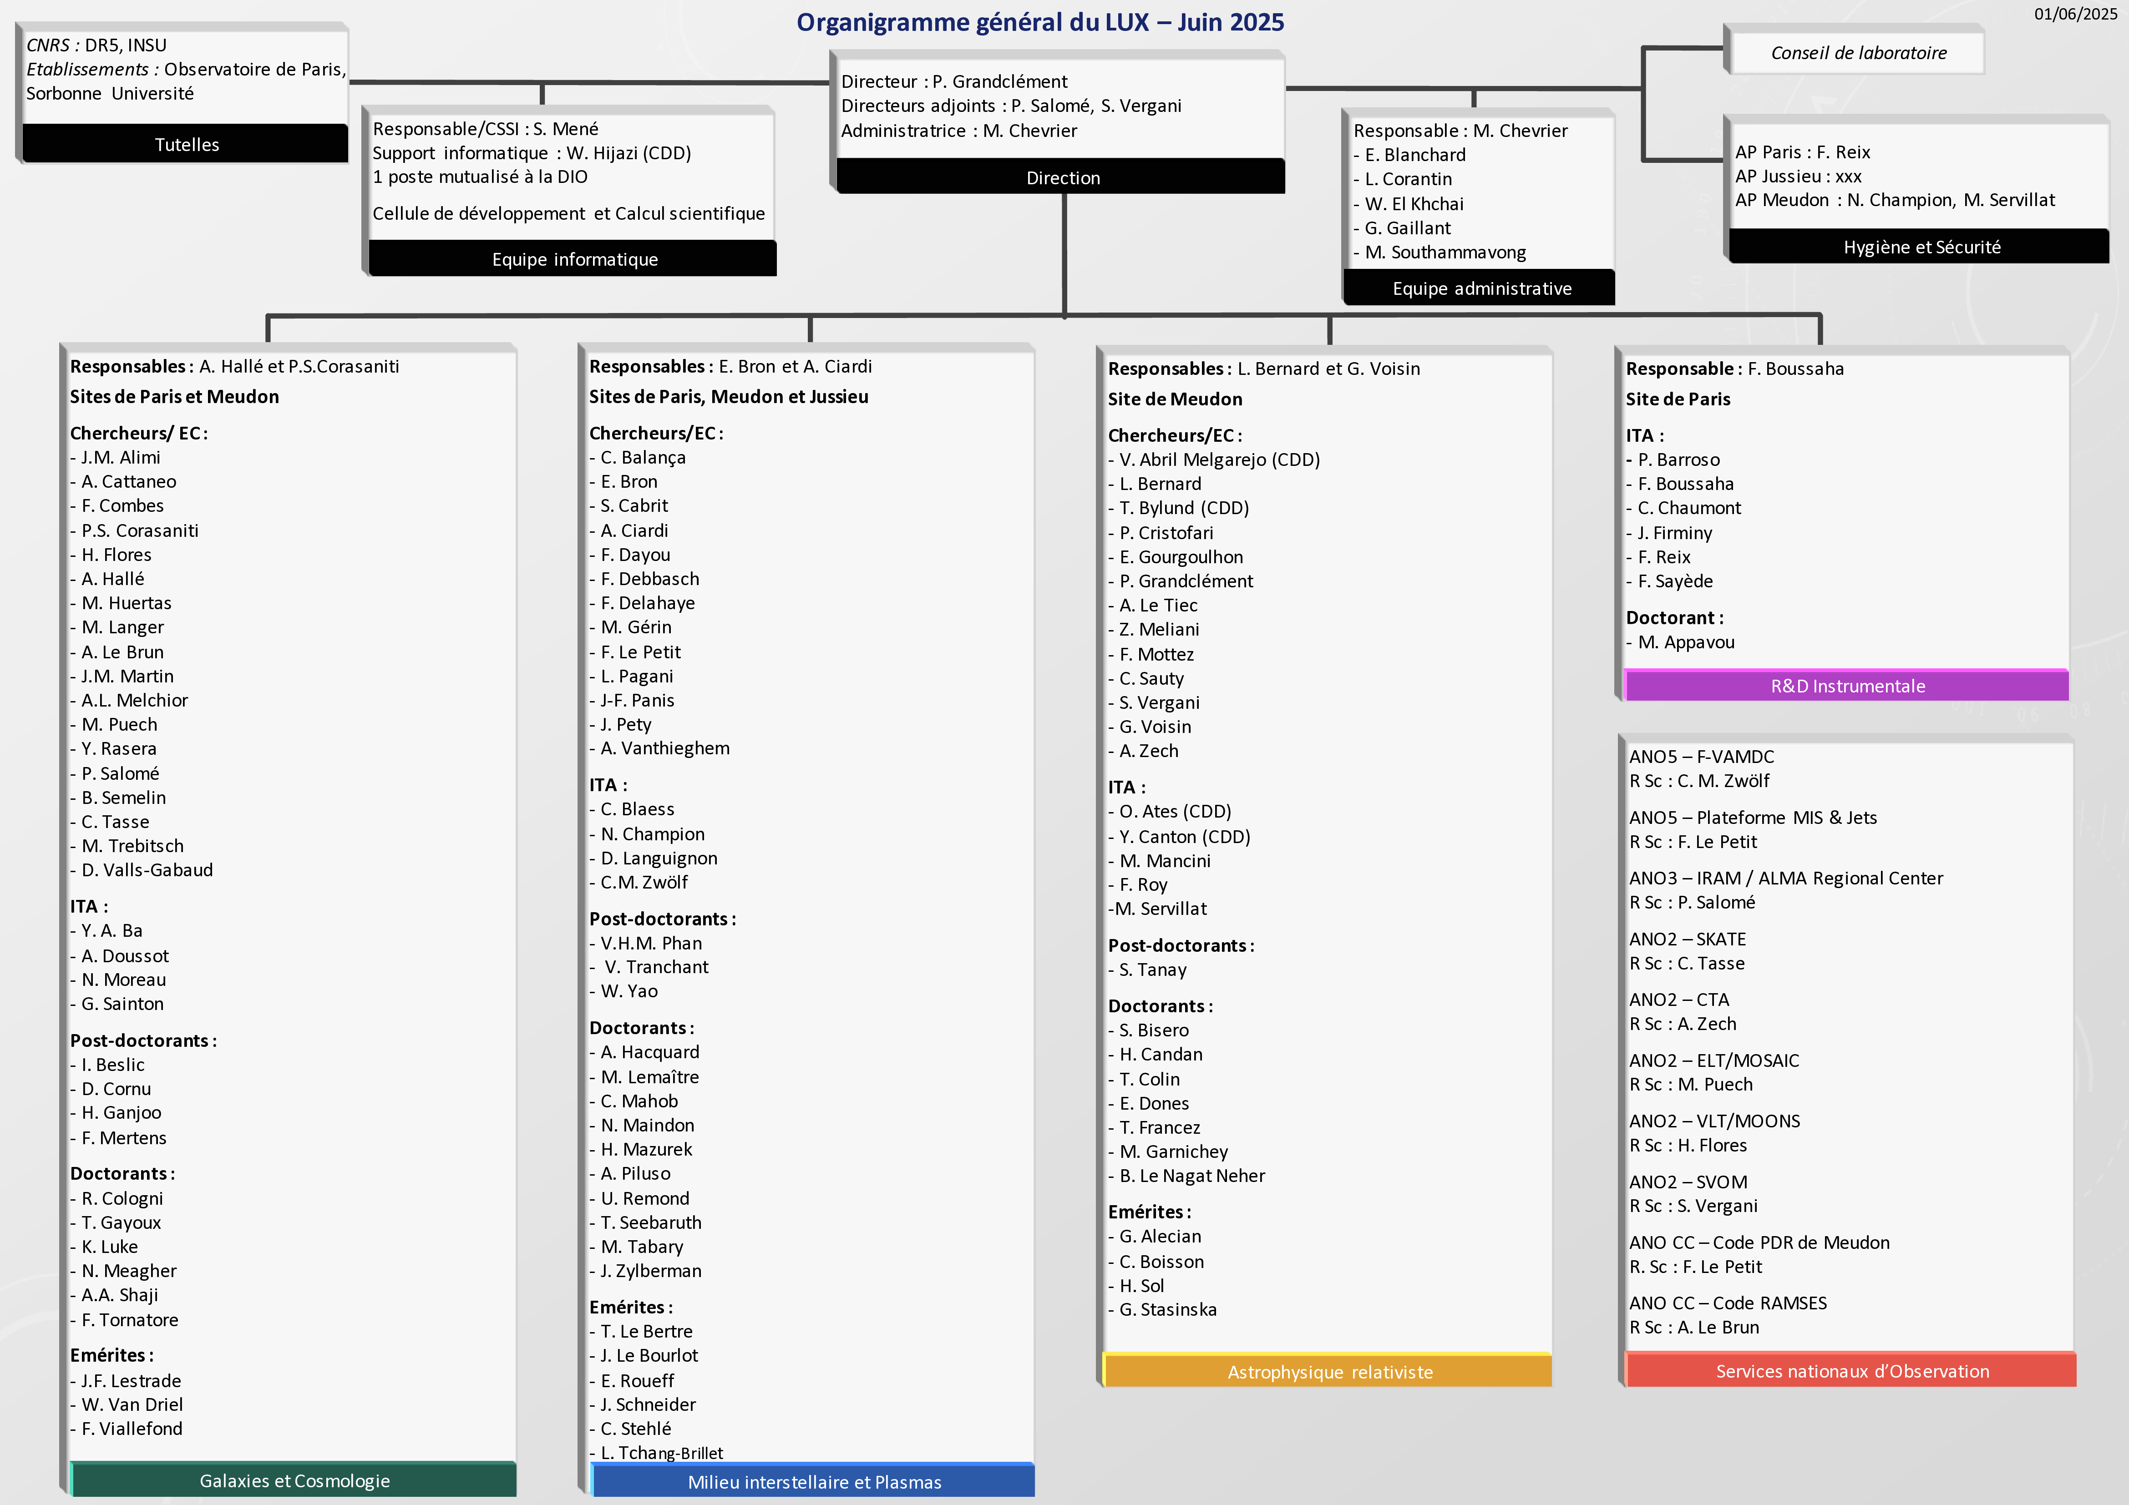The height and width of the screenshot is (1505, 2129).
Task: Select 'Sites de Paris, Meudon et Jussieu'
Action: click(729, 397)
